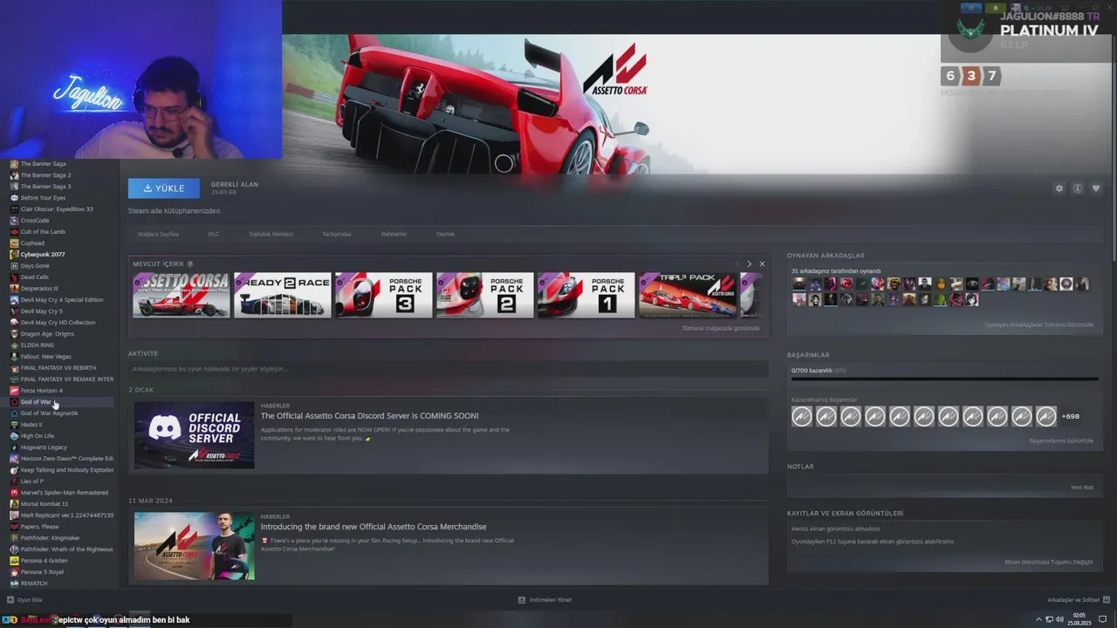Open the Porsche Pack 1 thumbnail

(586, 295)
